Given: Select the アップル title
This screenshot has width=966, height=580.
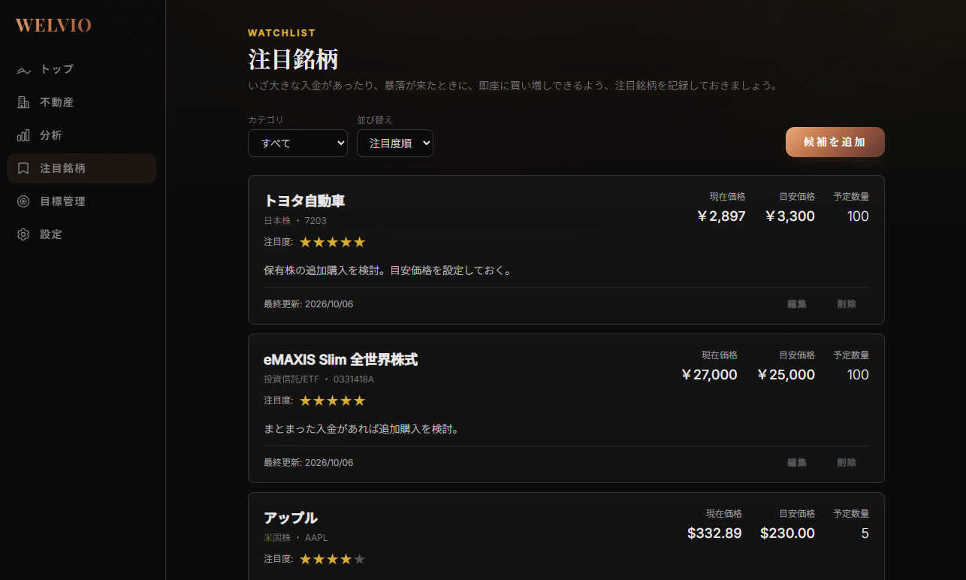Looking at the screenshot, I should point(291,518).
